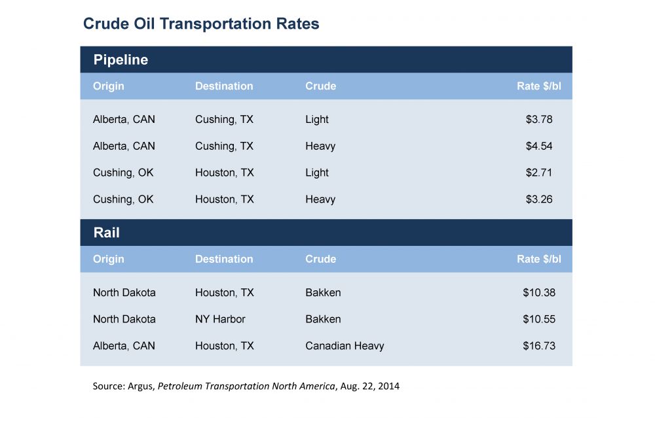The height and width of the screenshot is (427, 655).
Task: Select the $3.78 rate cell
Action: pyautogui.click(x=538, y=120)
